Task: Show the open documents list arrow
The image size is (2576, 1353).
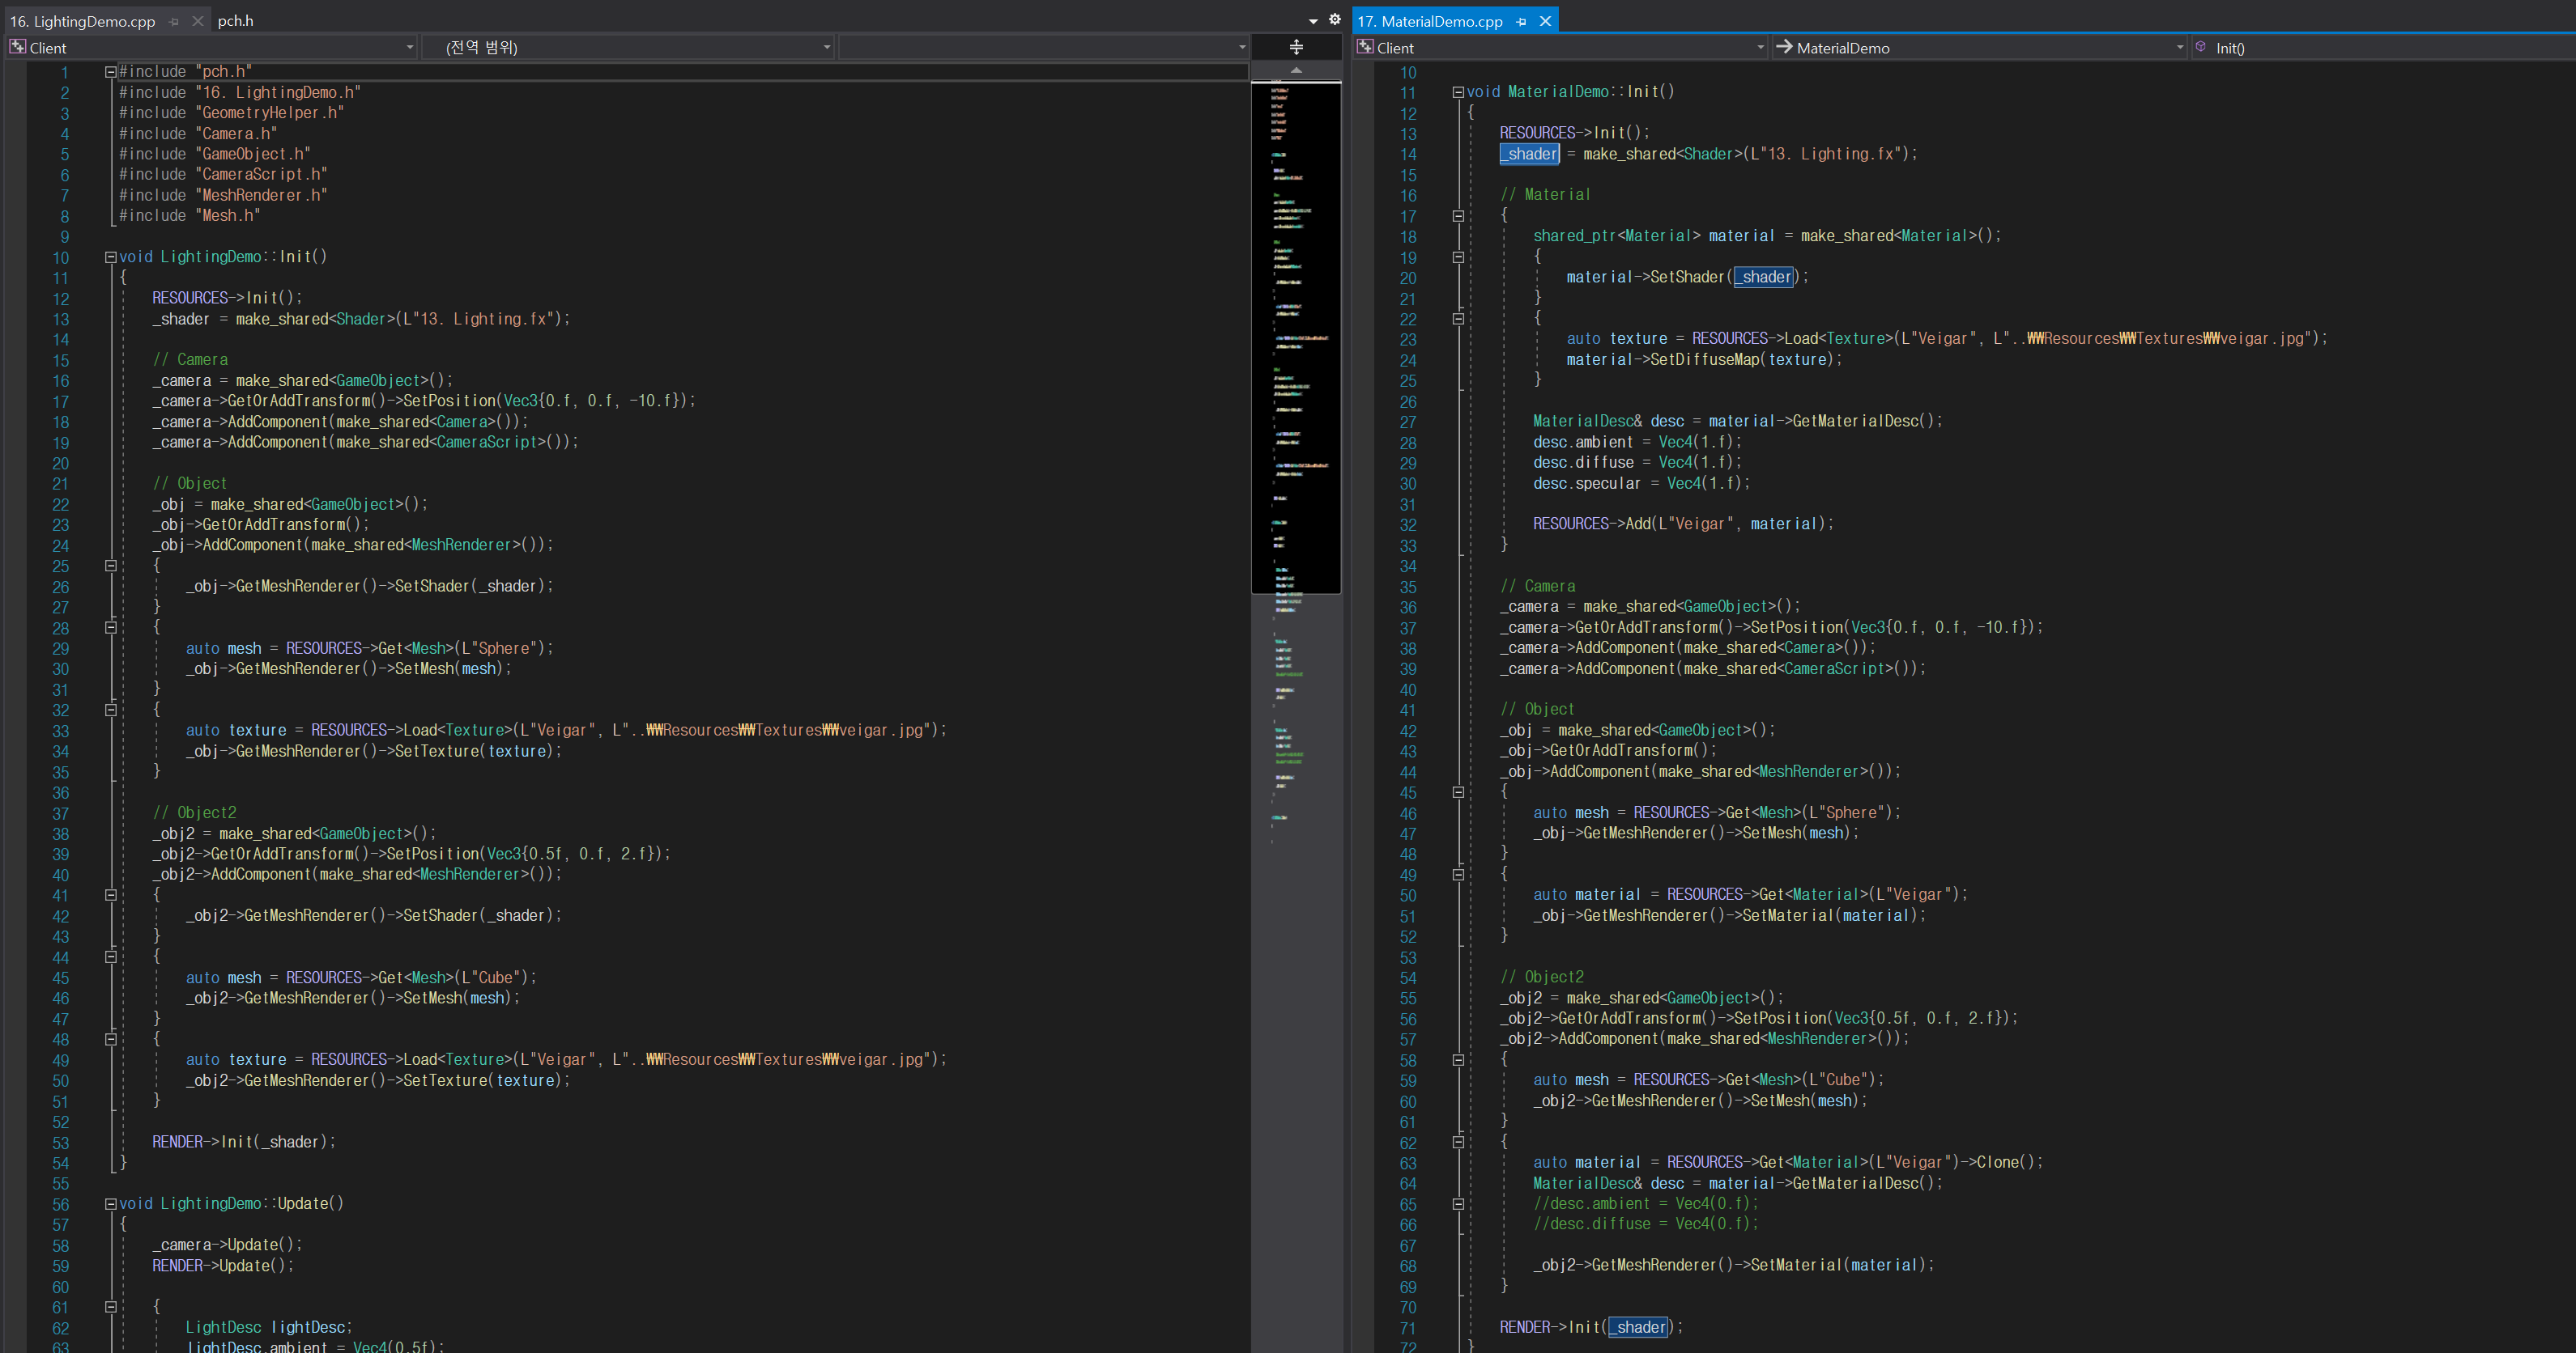Action: point(1313,21)
